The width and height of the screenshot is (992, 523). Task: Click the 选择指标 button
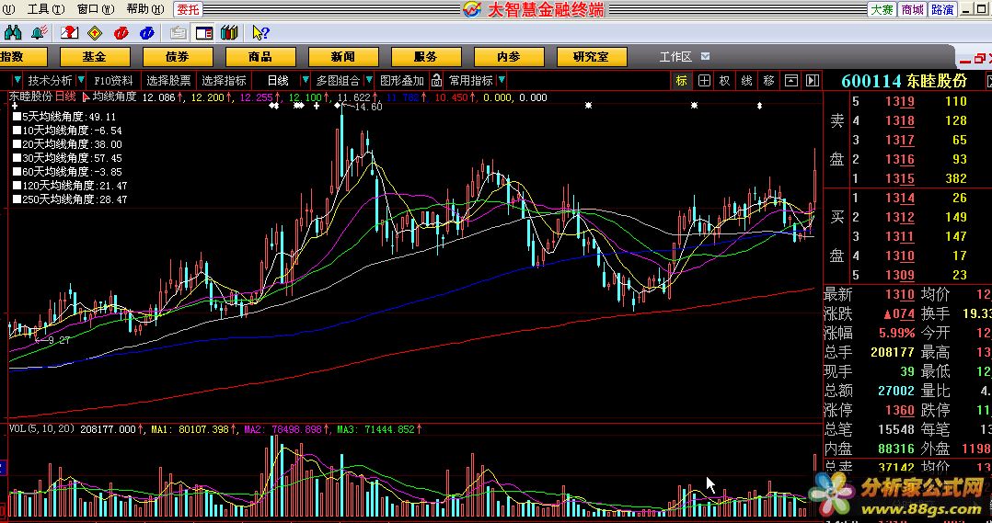click(224, 80)
